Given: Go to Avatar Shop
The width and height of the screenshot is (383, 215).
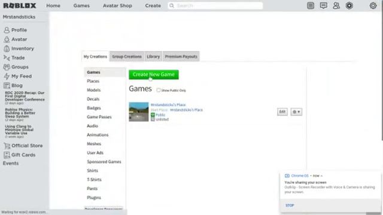Looking at the screenshot, I should pos(117,5).
